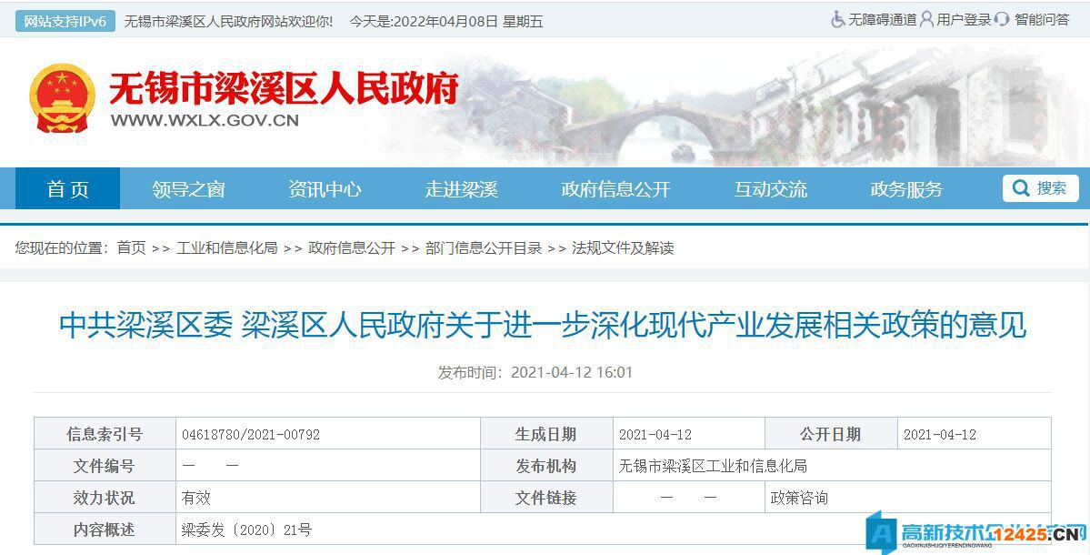Select 政务服务 in the navigation bar
Viewport: 1090px width, 555px height.
907,188
